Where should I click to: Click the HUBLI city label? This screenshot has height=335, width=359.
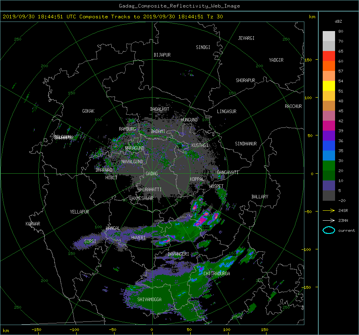pyautogui.click(x=111, y=177)
